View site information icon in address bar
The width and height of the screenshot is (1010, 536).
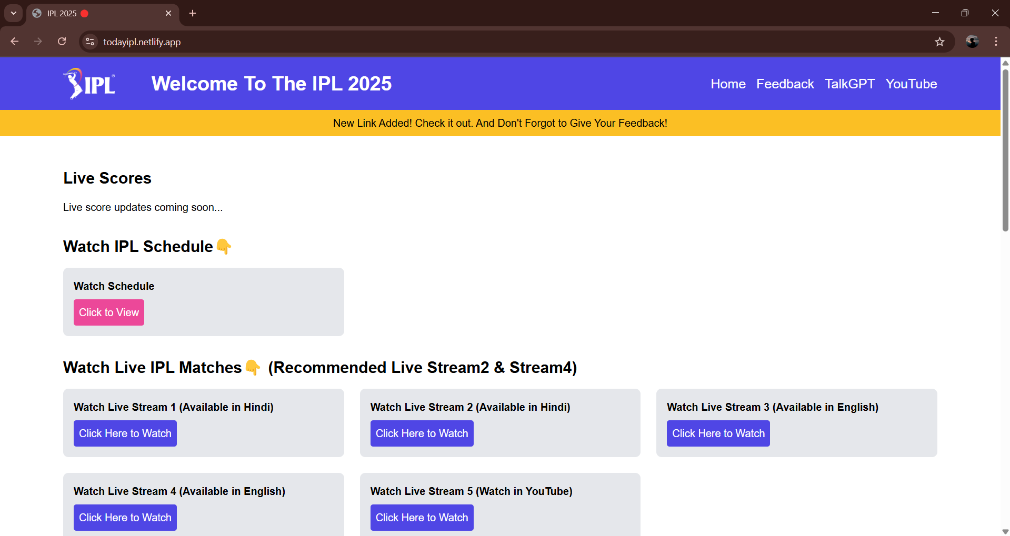click(90, 42)
